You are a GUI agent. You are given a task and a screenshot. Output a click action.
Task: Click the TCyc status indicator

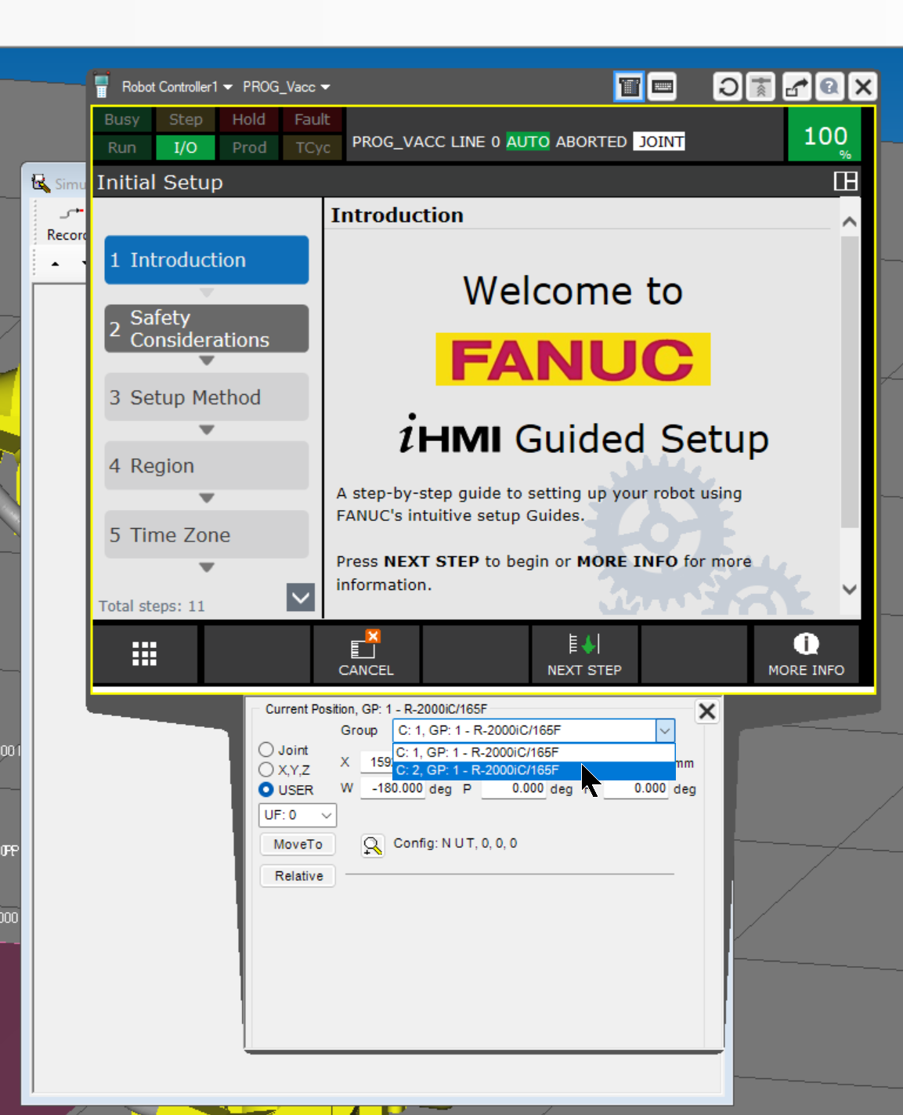(x=312, y=147)
